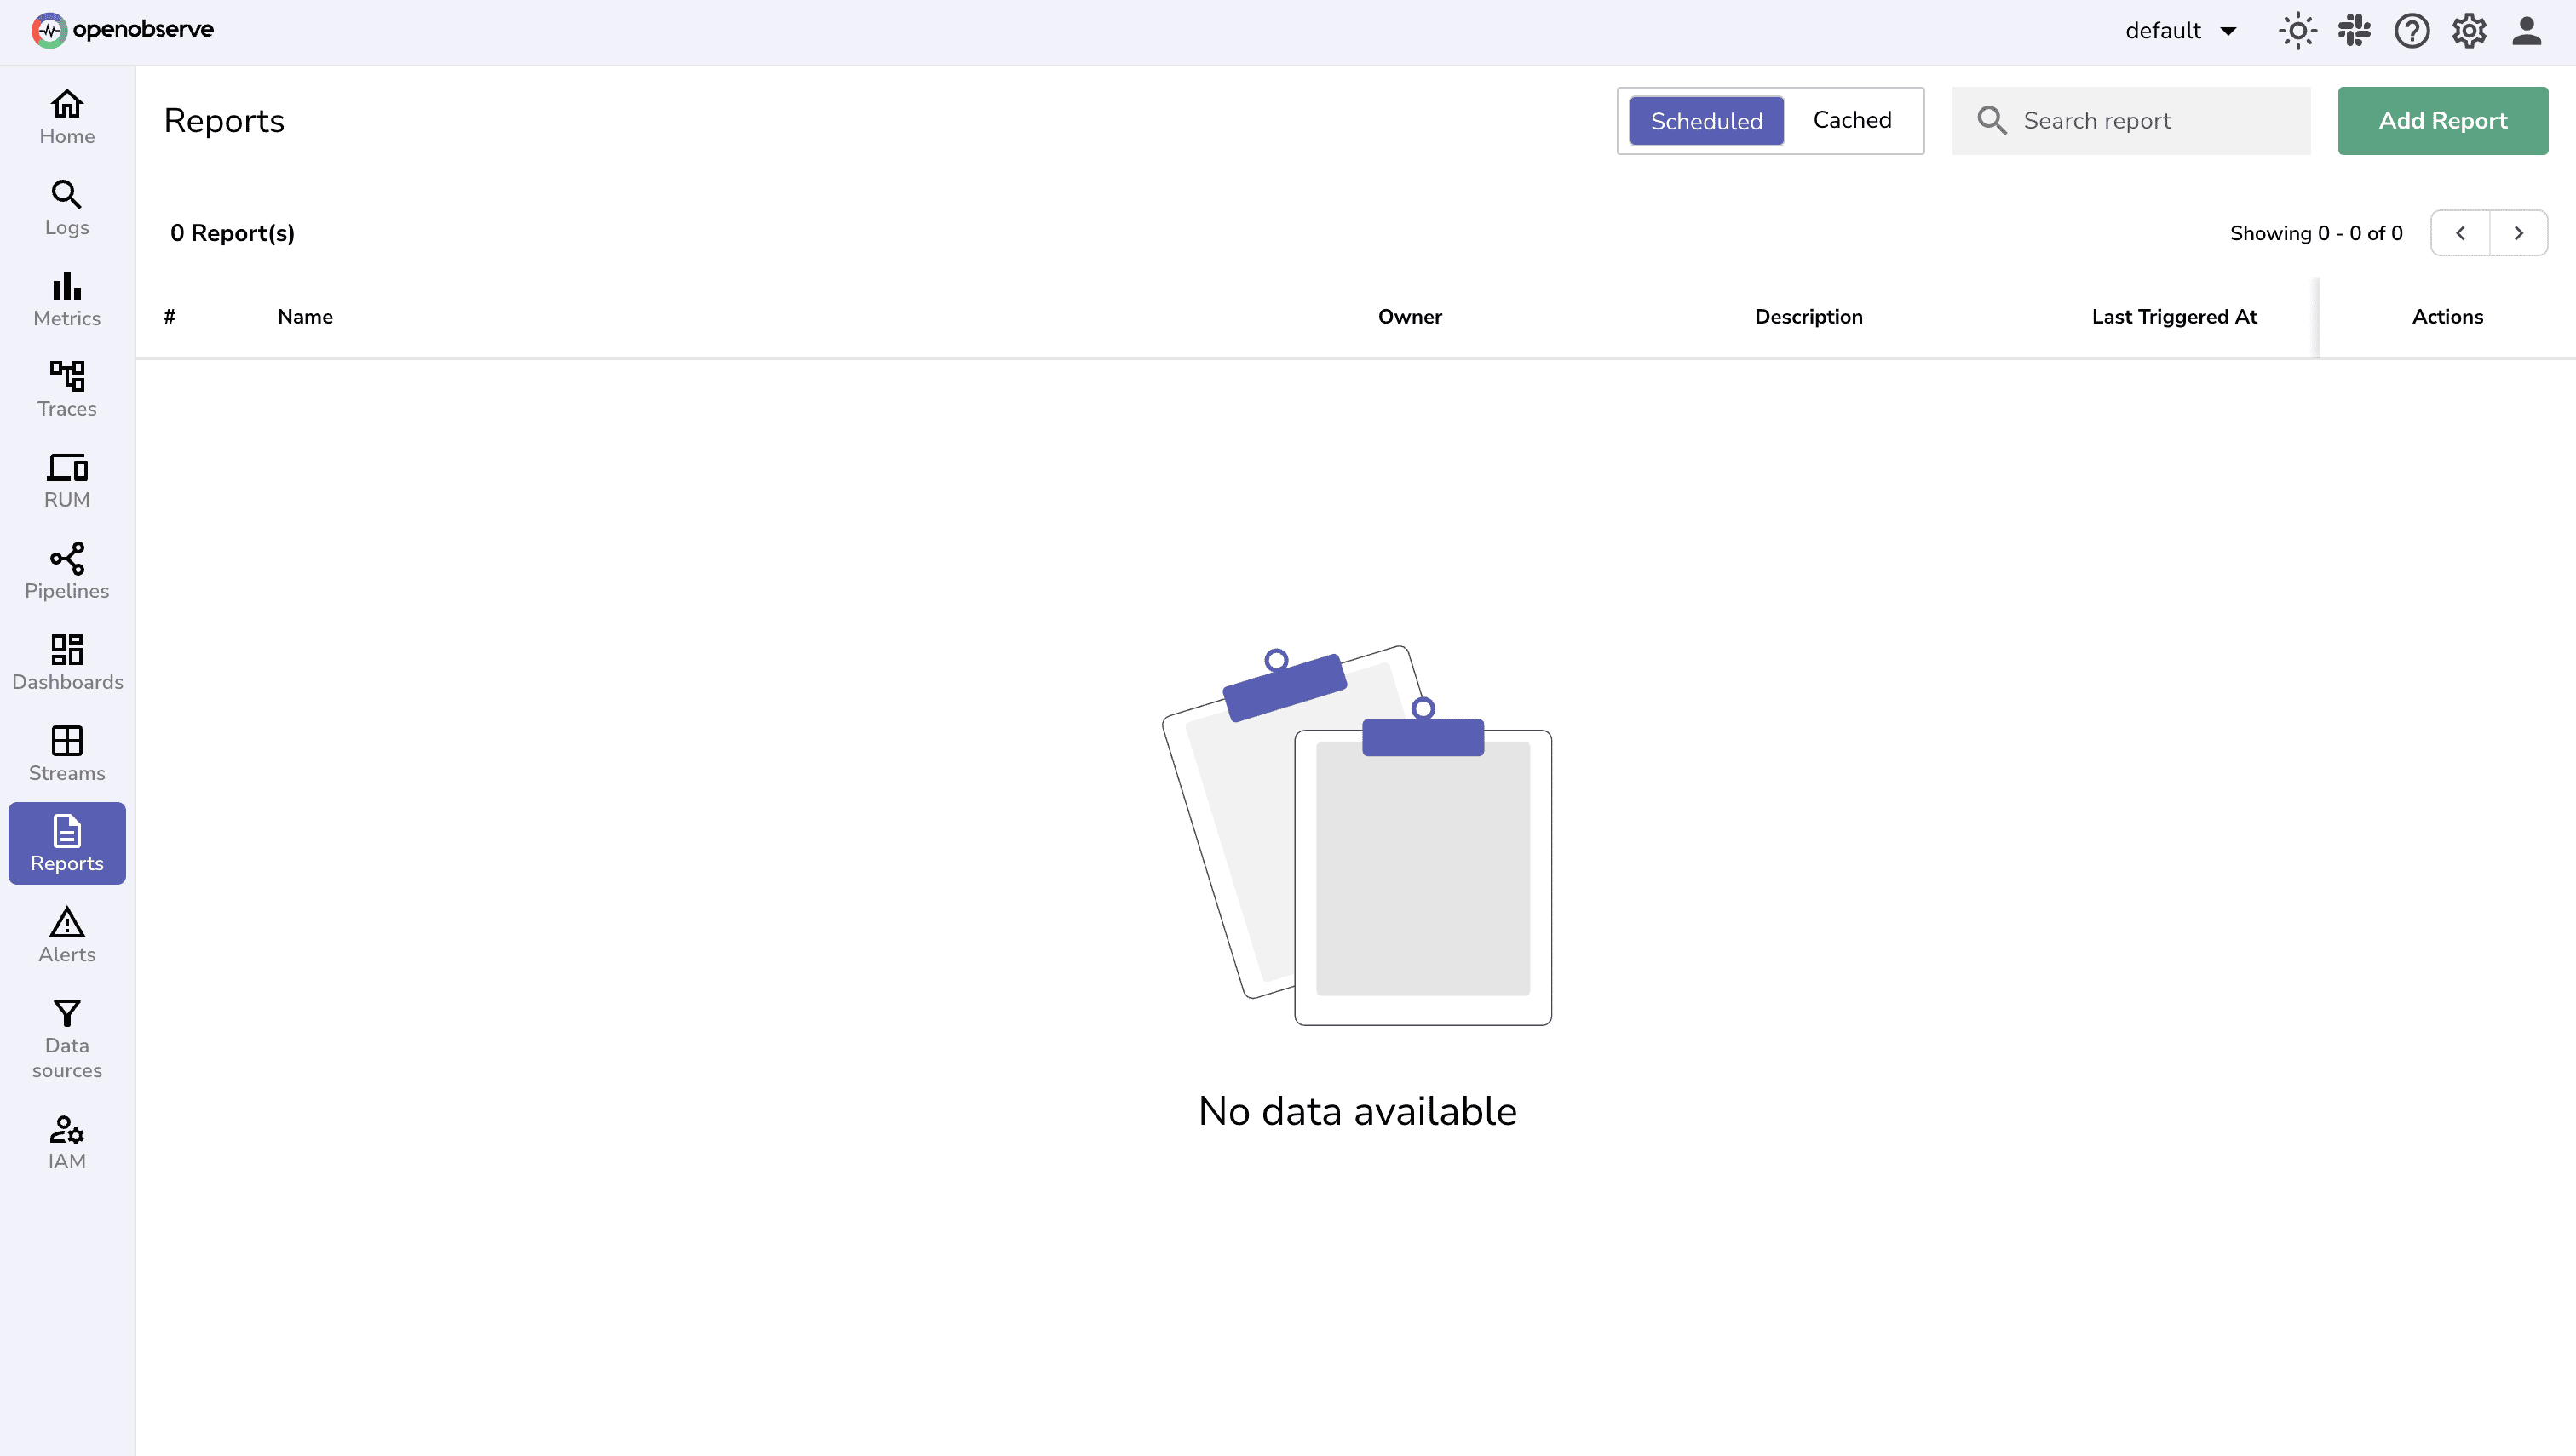
Task: Open the Metrics panel
Action: pyautogui.click(x=66, y=299)
